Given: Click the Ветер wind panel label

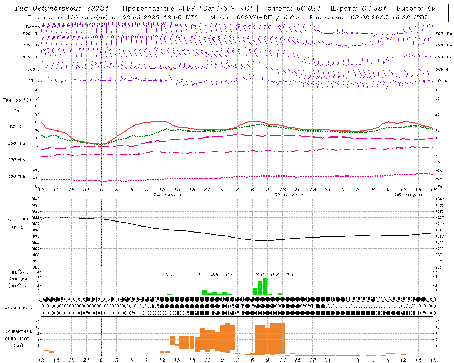Looking at the screenshot, I should point(33,27).
